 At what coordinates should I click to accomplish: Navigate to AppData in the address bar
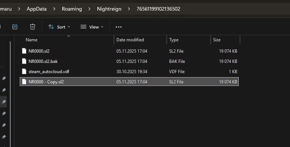[37, 8]
